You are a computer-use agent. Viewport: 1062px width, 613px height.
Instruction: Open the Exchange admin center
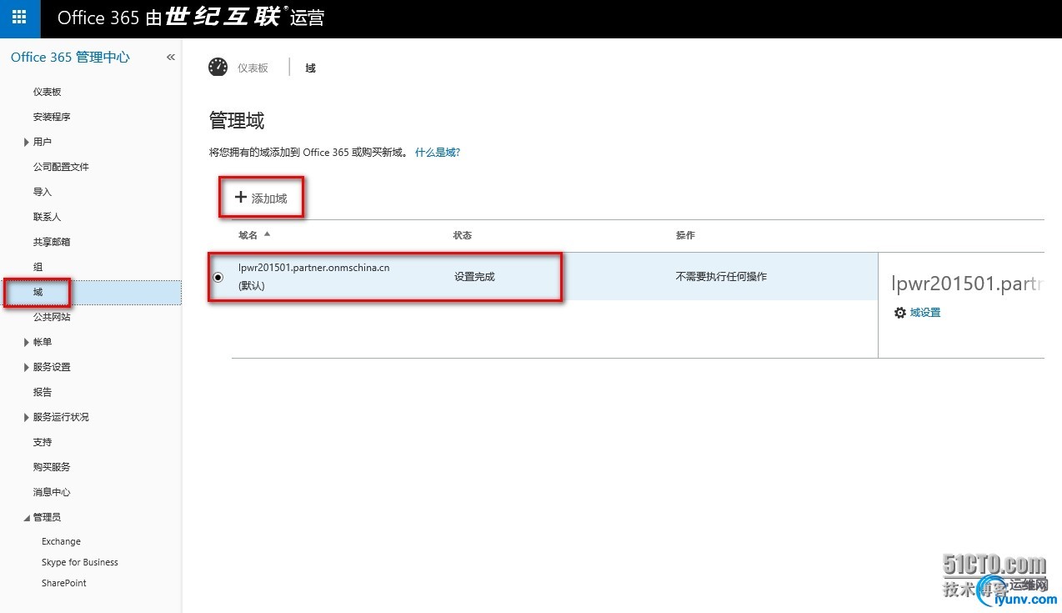(61, 541)
